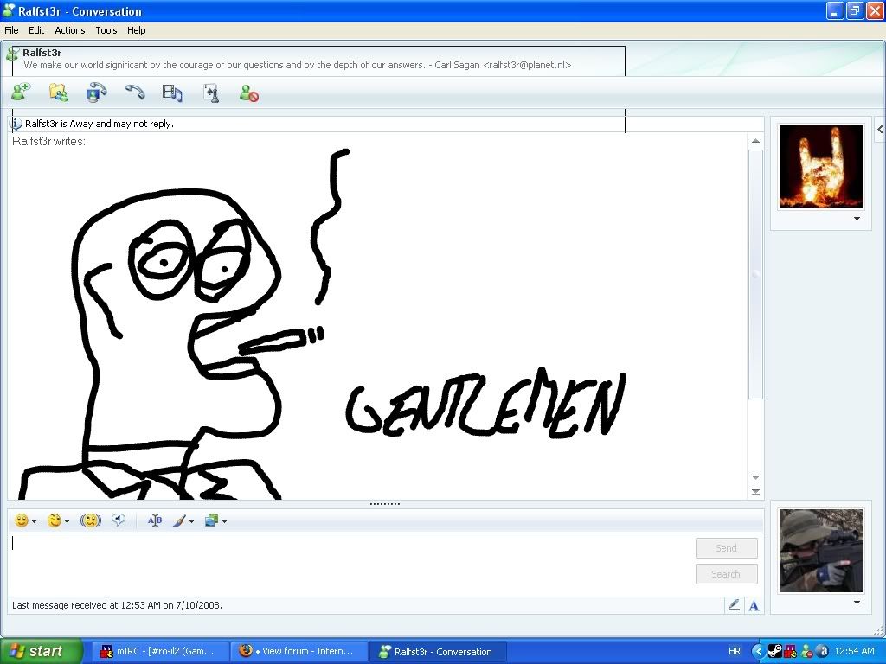Open dropdown under Ralfst3r's display picture
The image size is (886, 664).
click(857, 219)
